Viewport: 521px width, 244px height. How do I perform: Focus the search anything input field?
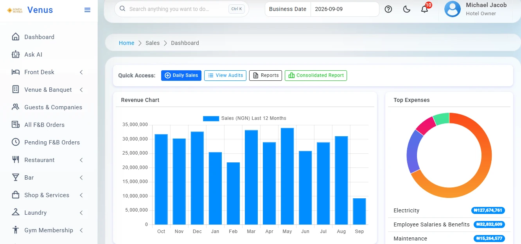pos(181,9)
